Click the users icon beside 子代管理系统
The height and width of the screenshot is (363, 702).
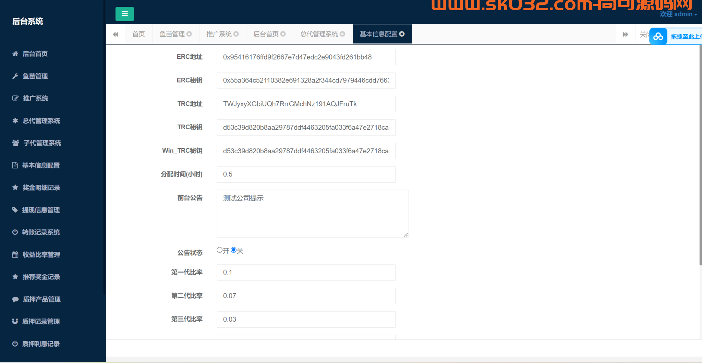pyautogui.click(x=15, y=143)
